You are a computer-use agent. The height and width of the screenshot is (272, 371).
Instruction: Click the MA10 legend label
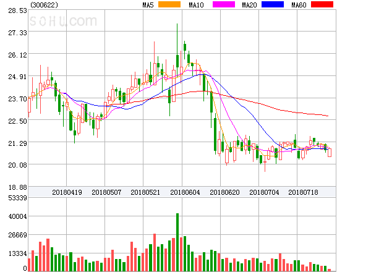[196, 5]
